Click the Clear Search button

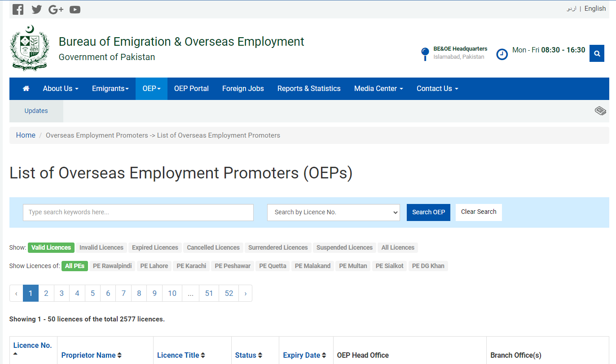point(479,212)
